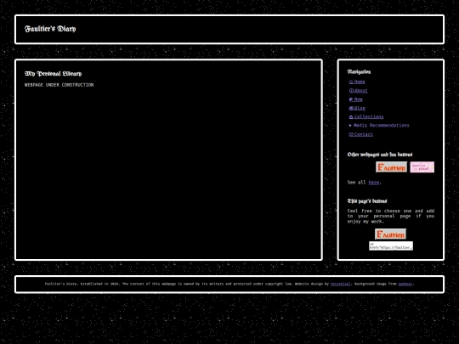The width and height of the screenshot is (459, 344).
Task: Click the info circle icon beside About
Action: [351, 91]
